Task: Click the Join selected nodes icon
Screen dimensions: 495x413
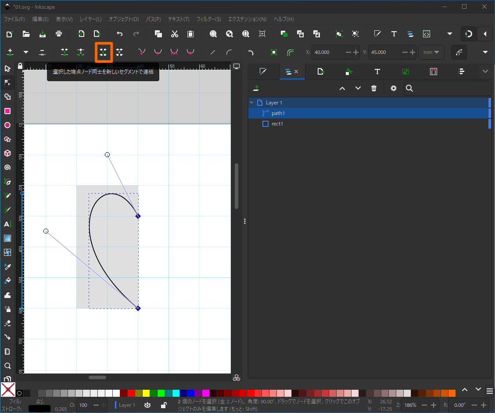Action: 65,52
